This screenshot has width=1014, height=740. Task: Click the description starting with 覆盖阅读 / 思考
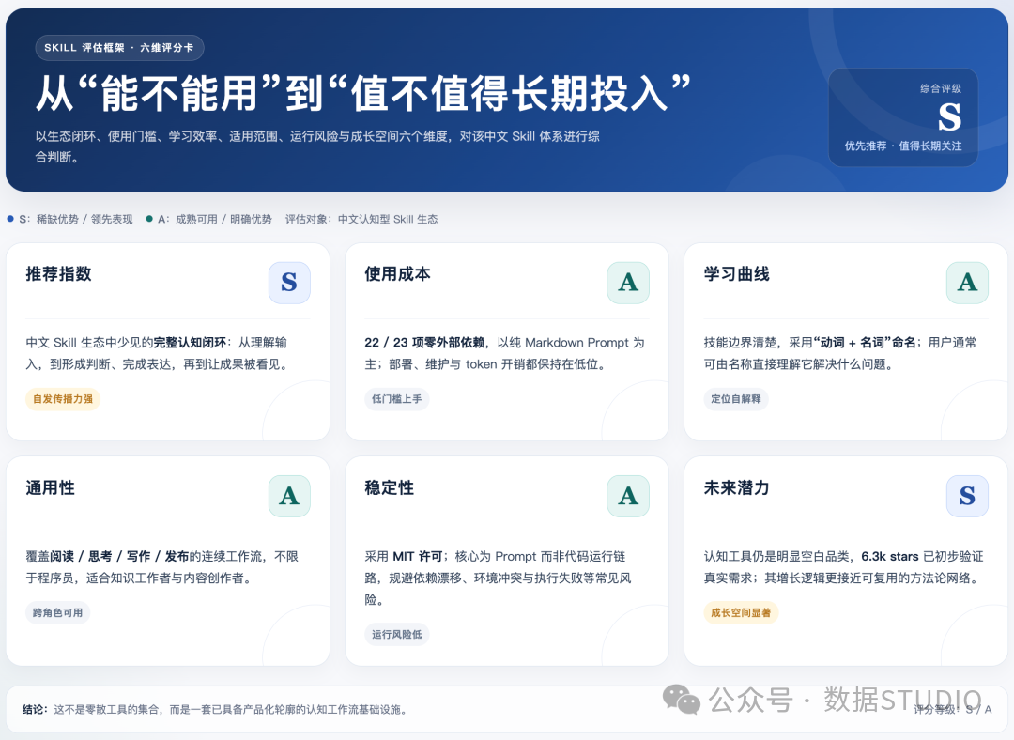[162, 566]
